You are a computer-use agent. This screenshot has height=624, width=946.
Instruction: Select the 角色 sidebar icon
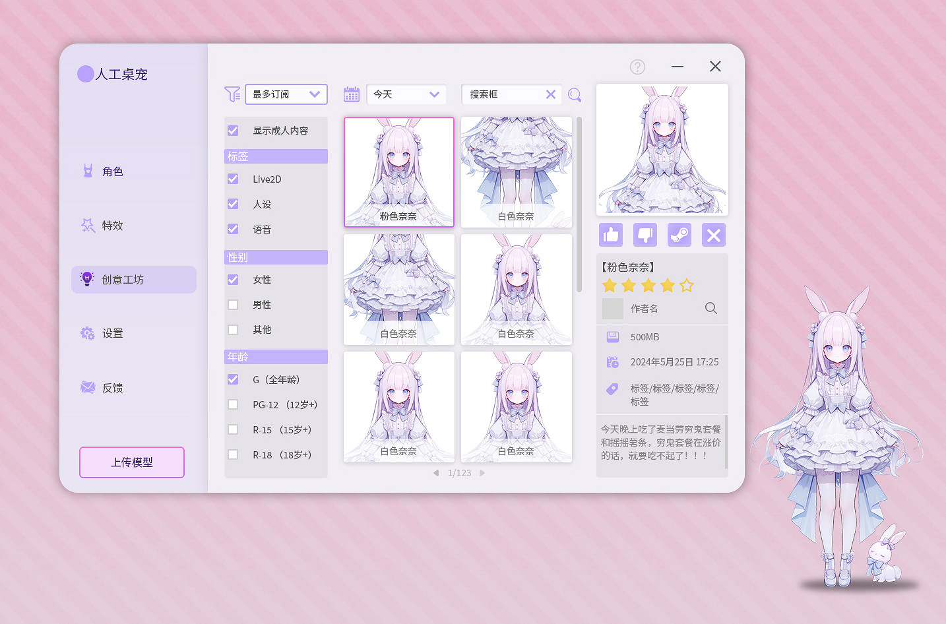point(88,170)
